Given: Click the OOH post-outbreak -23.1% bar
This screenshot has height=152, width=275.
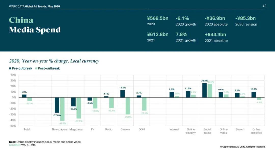Looking at the screenshot, I should tap(144, 104).
